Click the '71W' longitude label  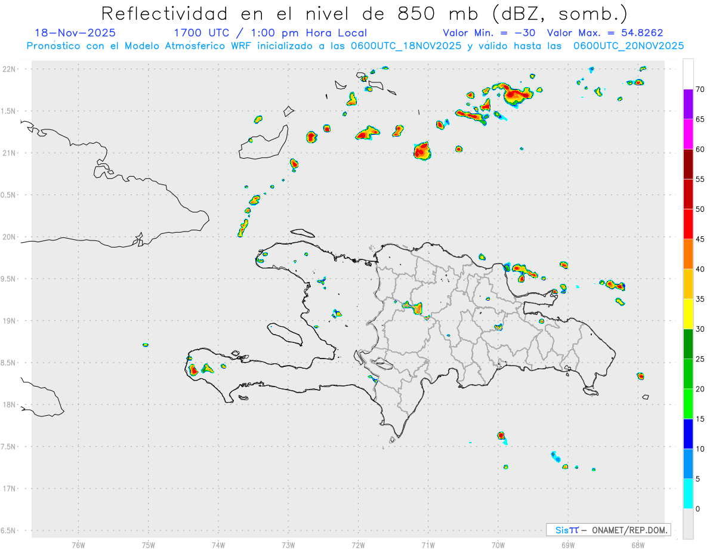(428, 544)
